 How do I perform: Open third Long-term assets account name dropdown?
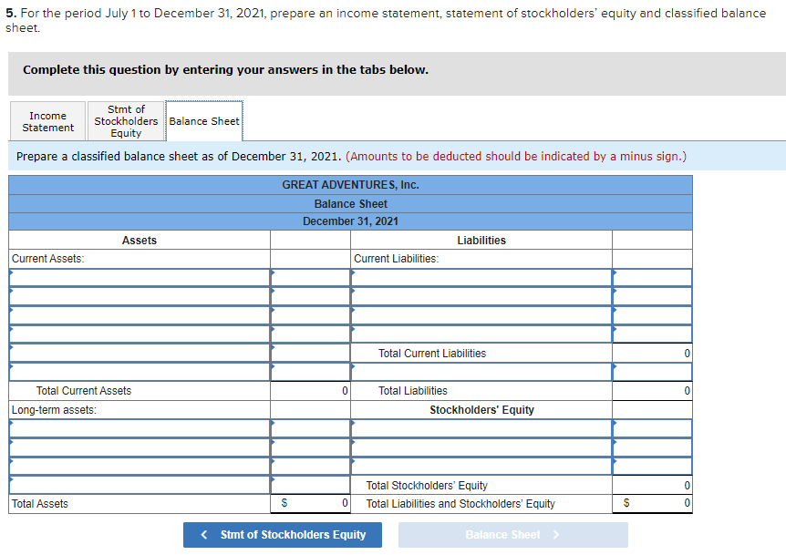[140, 467]
